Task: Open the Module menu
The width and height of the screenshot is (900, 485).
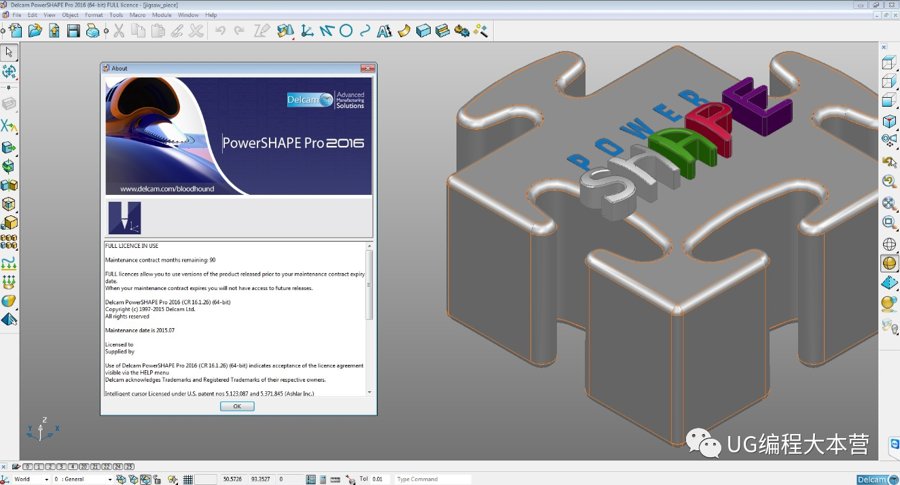Action: pos(162,15)
